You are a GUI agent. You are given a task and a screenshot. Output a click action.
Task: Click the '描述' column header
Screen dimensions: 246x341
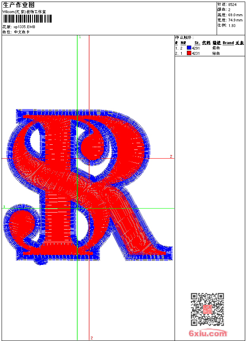(x=216, y=42)
